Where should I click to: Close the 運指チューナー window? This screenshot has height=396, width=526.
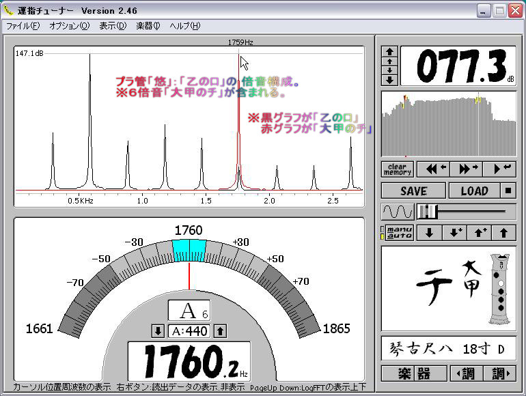coord(515,12)
